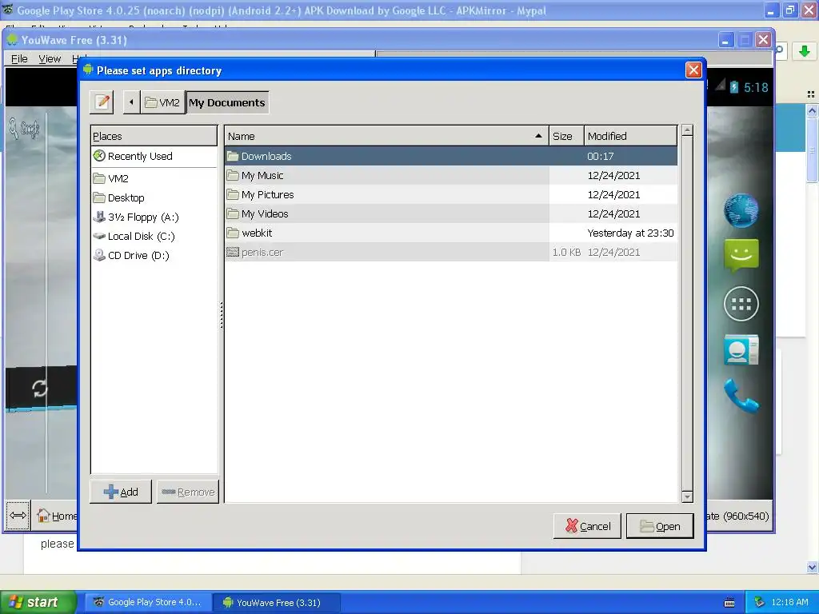819x614 pixels.
Task: Click the Remove bookmark button
Action: tap(188, 492)
